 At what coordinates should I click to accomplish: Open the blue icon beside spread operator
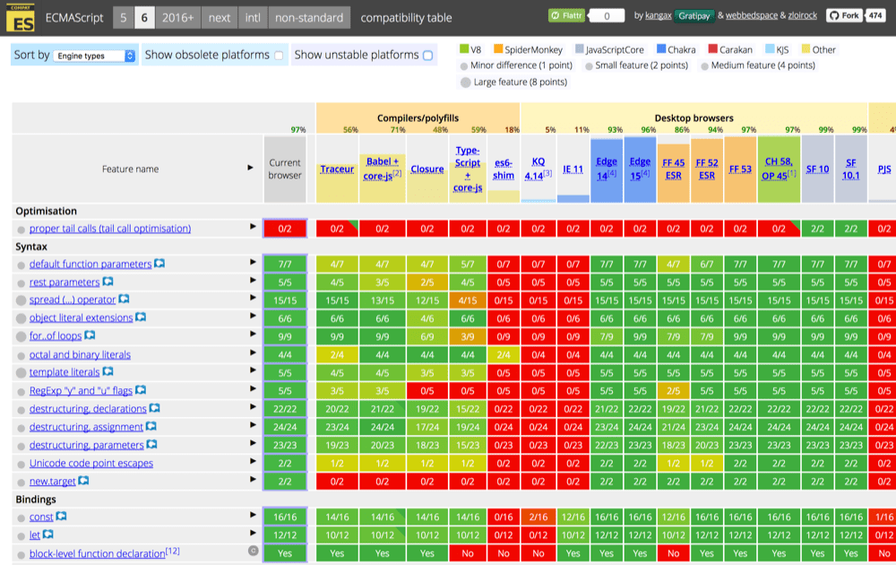pos(124,299)
